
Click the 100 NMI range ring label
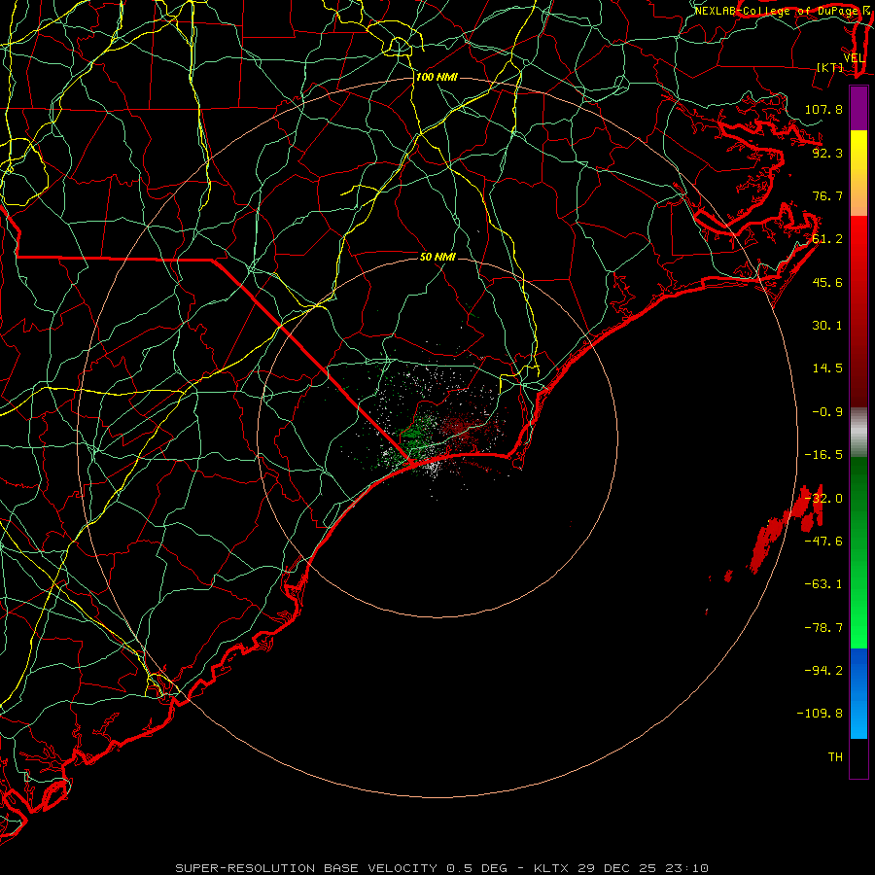pyautogui.click(x=437, y=77)
